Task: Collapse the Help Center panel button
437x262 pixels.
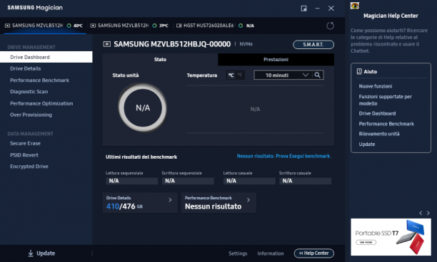Action: tap(313, 253)
